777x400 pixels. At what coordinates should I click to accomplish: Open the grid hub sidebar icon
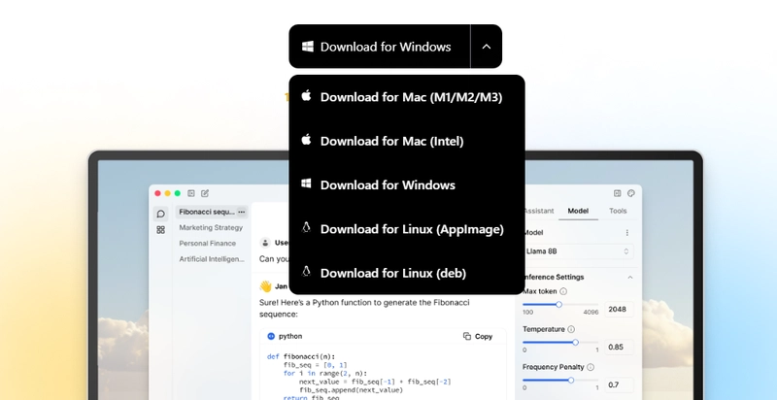point(160,230)
